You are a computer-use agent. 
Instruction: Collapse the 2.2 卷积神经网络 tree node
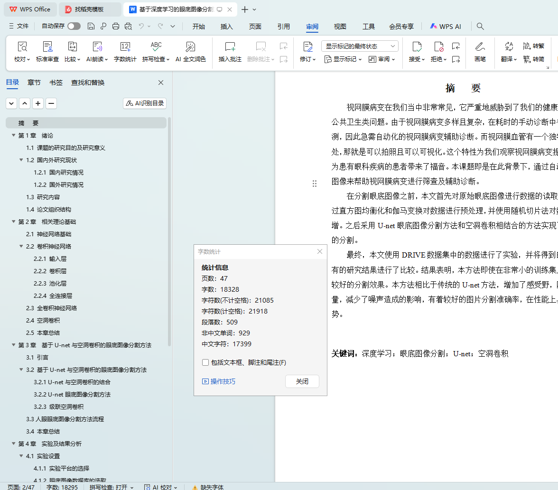[21, 247]
